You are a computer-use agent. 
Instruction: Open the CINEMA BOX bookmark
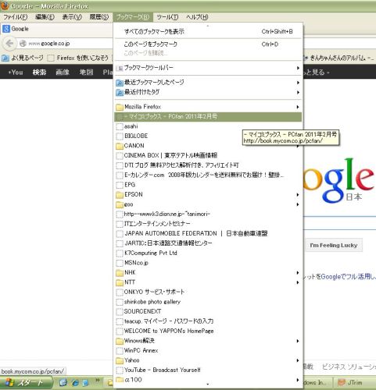coord(208,155)
